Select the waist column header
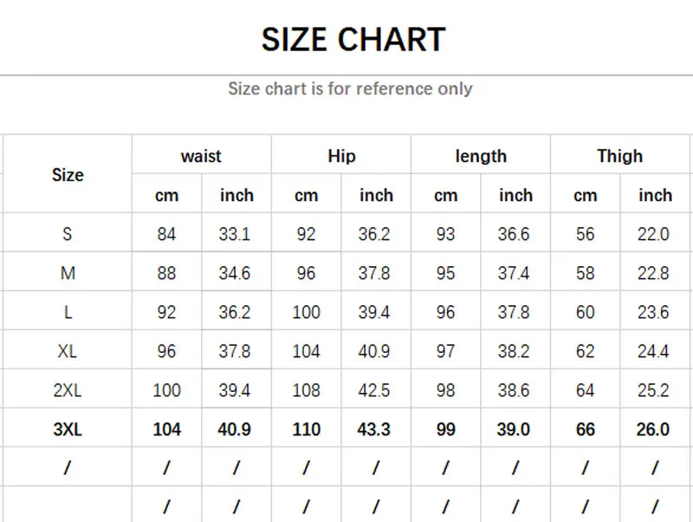This screenshot has height=522, width=693. coord(201,156)
